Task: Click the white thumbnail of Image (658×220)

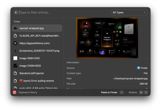Action: (15, 58)
